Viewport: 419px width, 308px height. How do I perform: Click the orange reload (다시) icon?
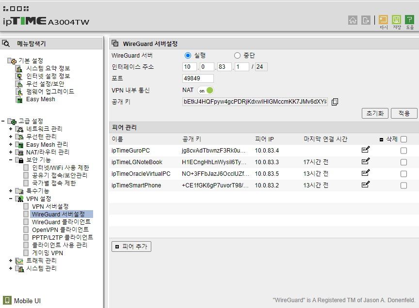click(x=383, y=20)
